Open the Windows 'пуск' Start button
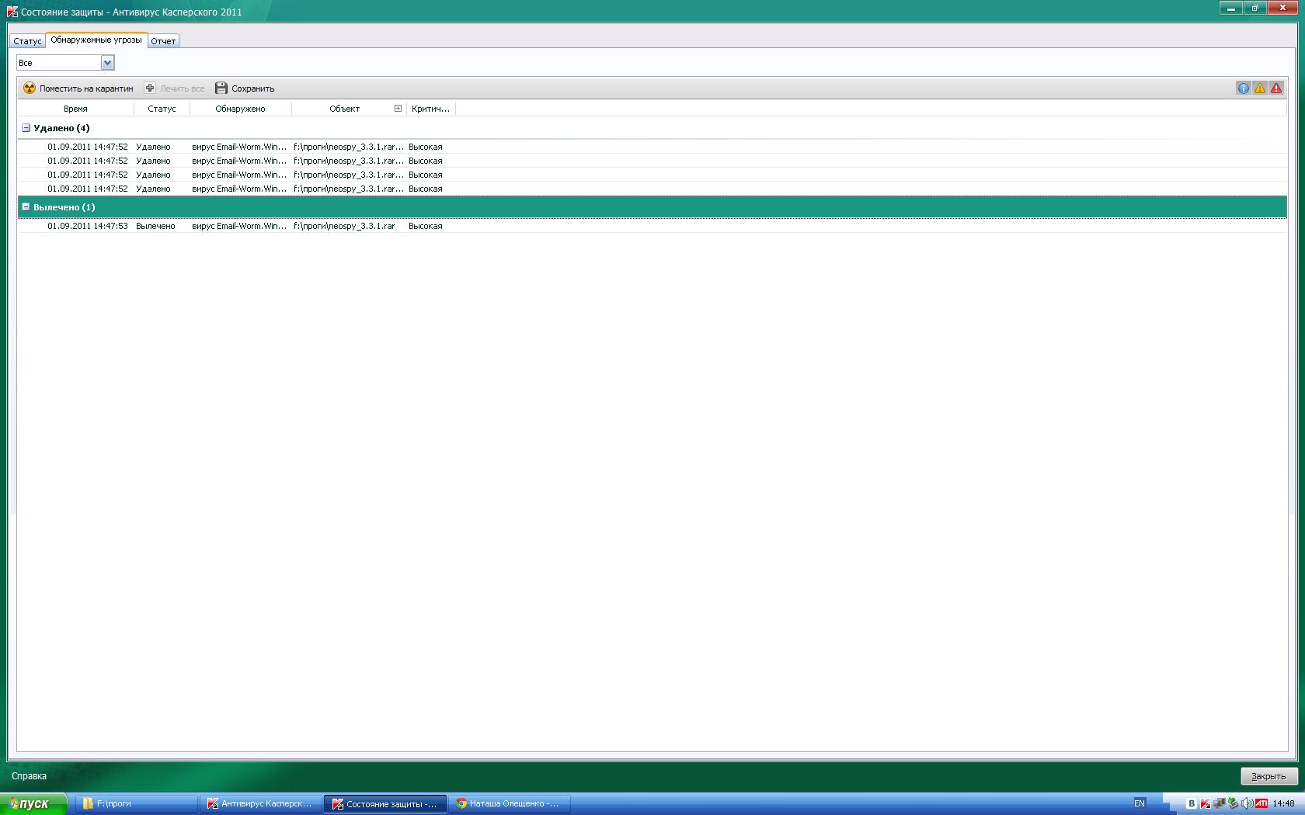 [x=34, y=803]
